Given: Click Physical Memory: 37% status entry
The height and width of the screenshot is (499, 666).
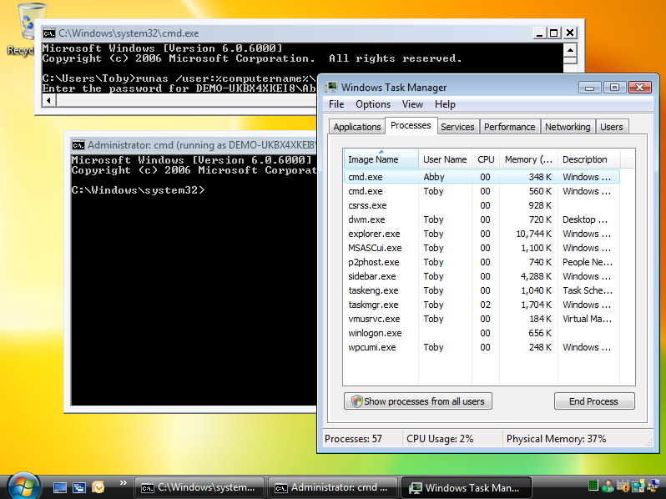Looking at the screenshot, I should pos(556,439).
